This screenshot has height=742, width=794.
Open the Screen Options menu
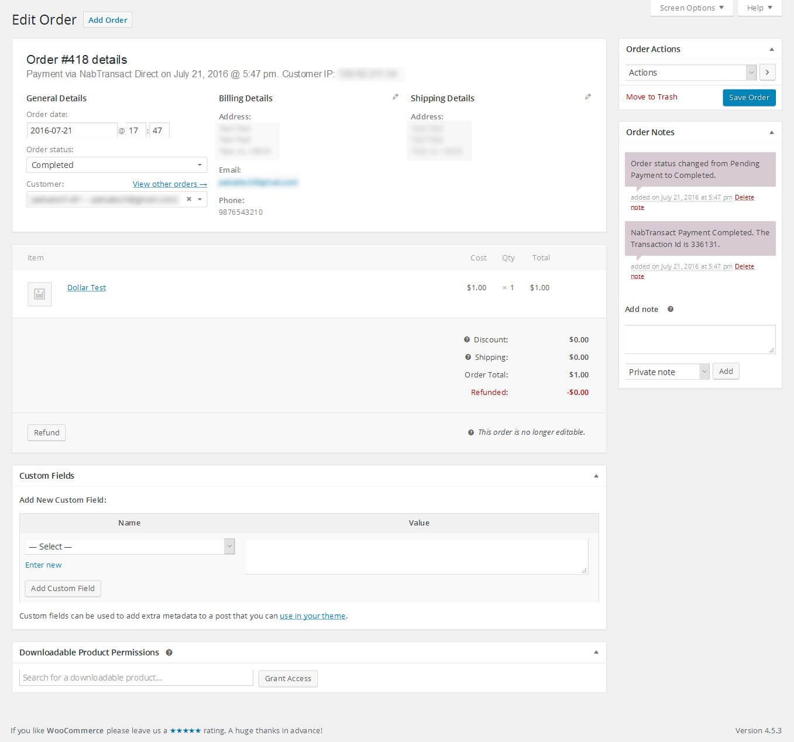point(691,8)
